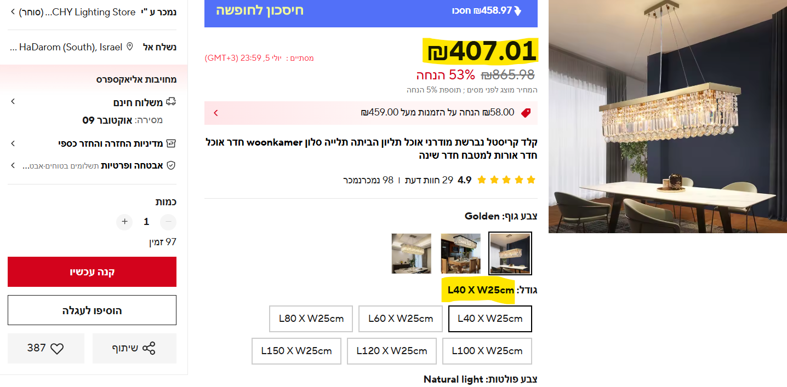The image size is (787, 387).
Task: Click the security shield icon
Action: (x=171, y=165)
